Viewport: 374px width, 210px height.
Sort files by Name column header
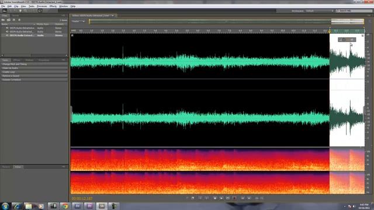click(x=18, y=24)
